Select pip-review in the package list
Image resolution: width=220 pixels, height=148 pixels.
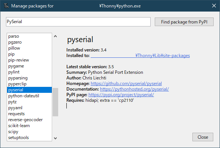[29, 60]
